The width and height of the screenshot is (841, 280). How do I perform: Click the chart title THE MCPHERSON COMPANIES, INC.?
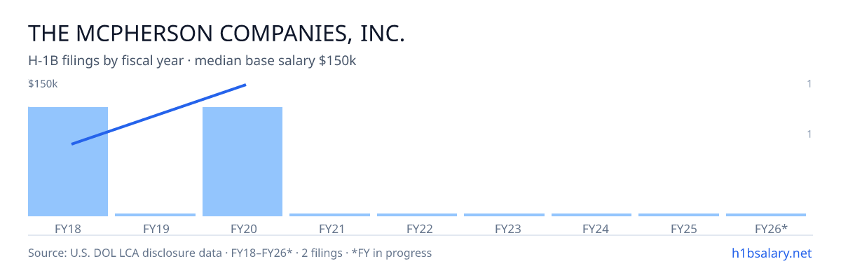coord(216,34)
